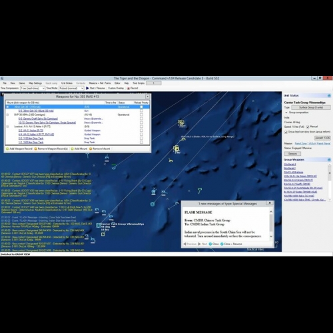
Task: Toggle reload priority for Generic Chaff Salvo
Action: click(x=141, y=119)
